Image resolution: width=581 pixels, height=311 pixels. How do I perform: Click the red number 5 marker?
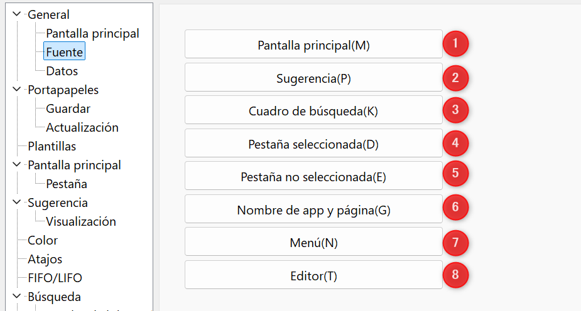[455, 173]
